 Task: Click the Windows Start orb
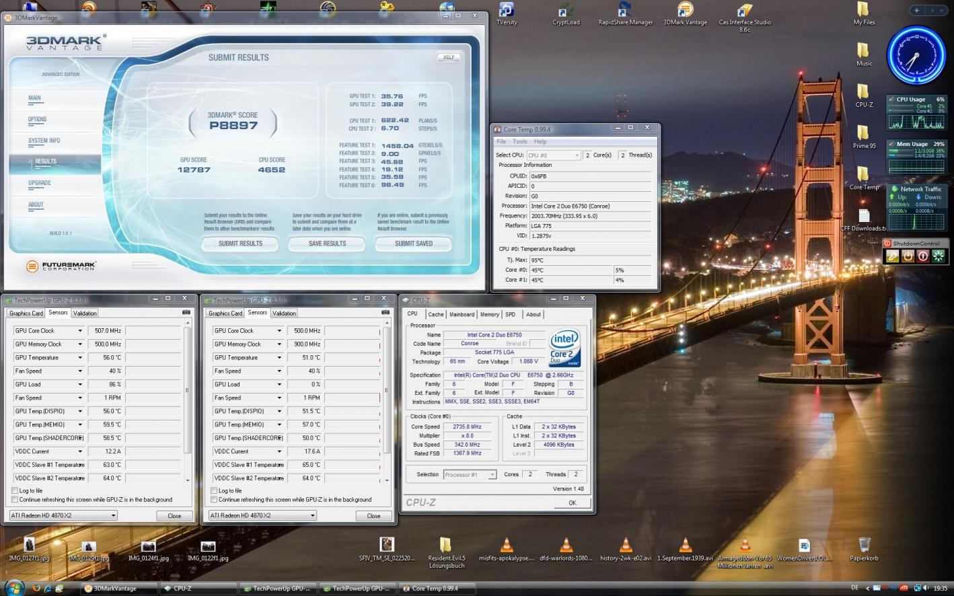(x=13, y=588)
